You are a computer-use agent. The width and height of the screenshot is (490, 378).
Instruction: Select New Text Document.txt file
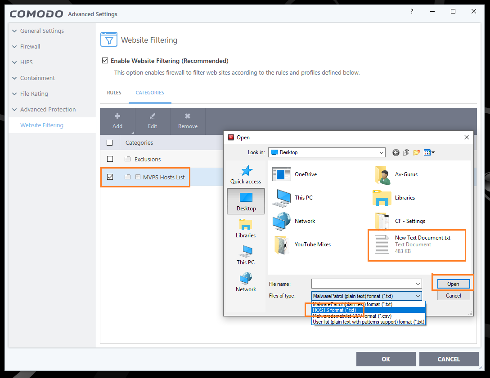coord(413,245)
